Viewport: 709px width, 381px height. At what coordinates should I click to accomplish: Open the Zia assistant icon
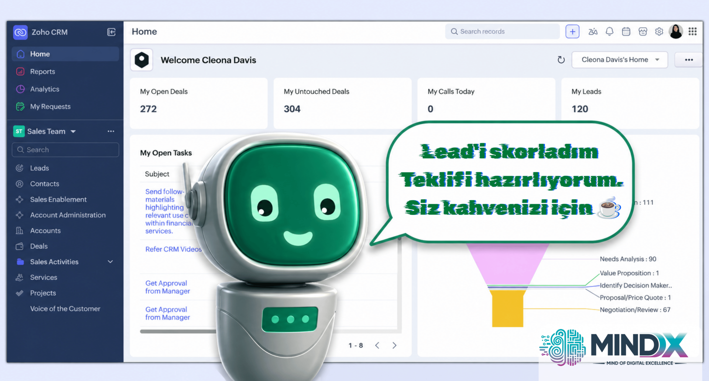tap(593, 32)
